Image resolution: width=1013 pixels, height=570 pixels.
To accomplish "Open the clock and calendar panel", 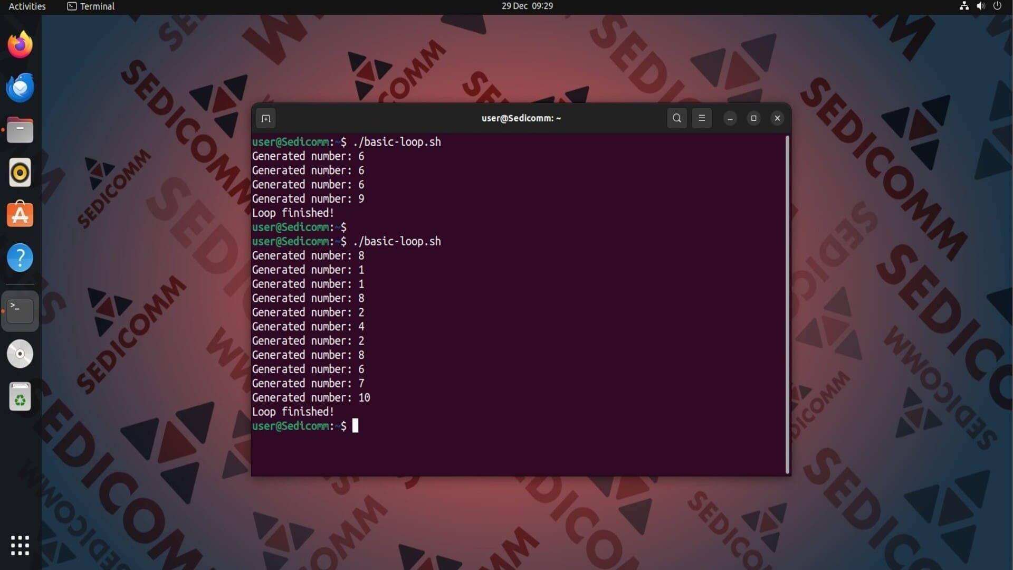I will tap(527, 6).
